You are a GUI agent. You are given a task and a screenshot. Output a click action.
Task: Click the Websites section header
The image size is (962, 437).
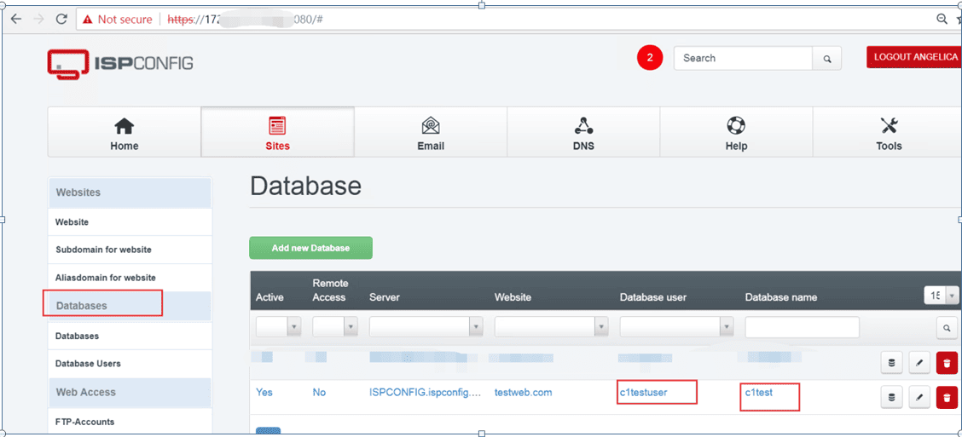(x=130, y=193)
